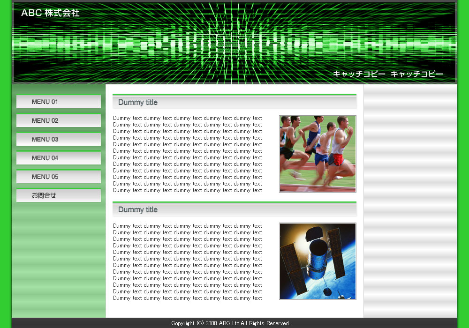The image size is (469, 328).
Task: Open MENU 01 in the sidebar
Action: (x=59, y=102)
